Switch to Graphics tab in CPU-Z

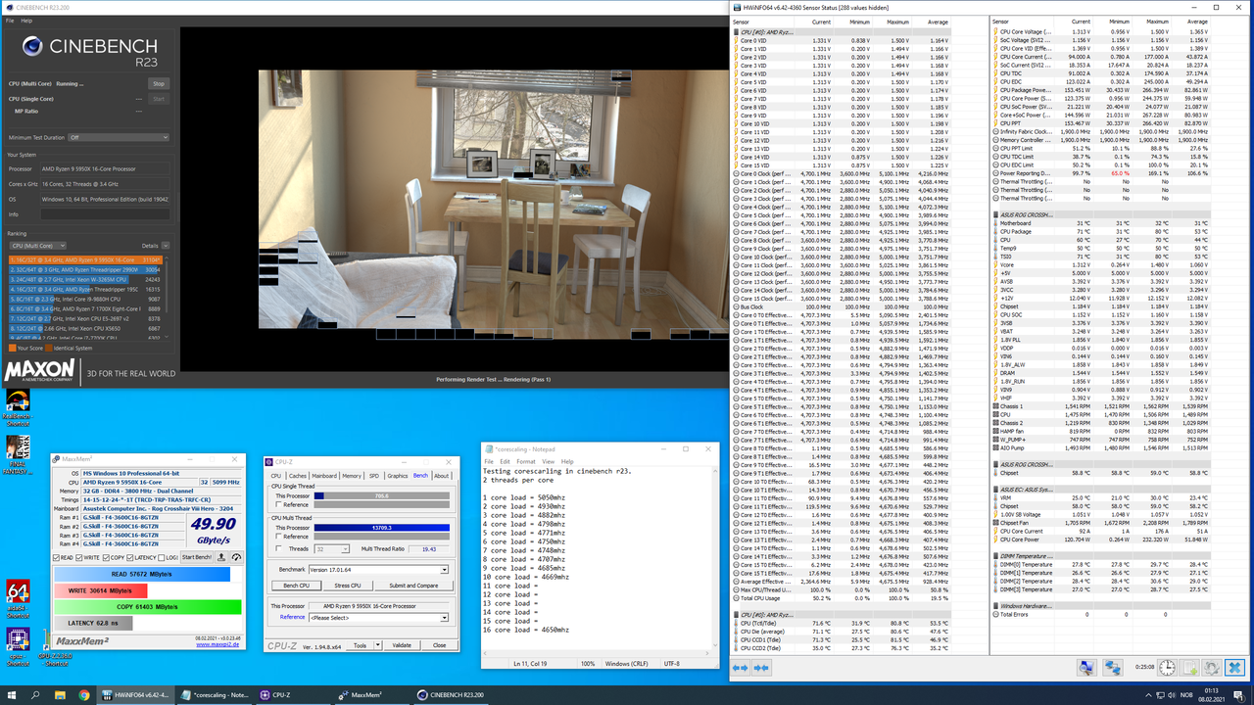point(398,476)
